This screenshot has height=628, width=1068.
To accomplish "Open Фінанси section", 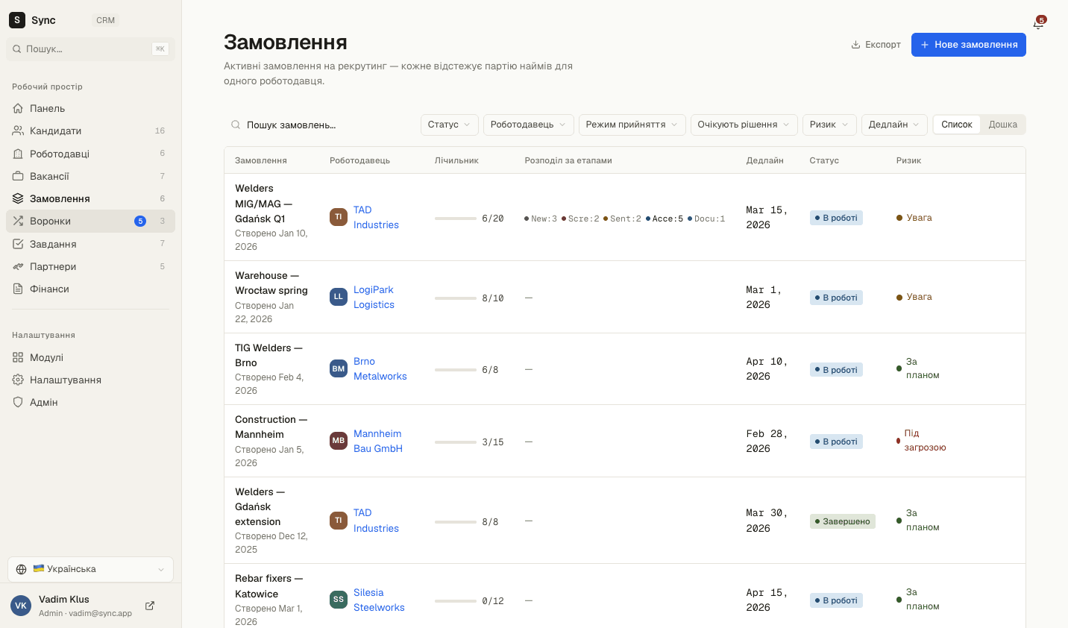I will click(90, 289).
